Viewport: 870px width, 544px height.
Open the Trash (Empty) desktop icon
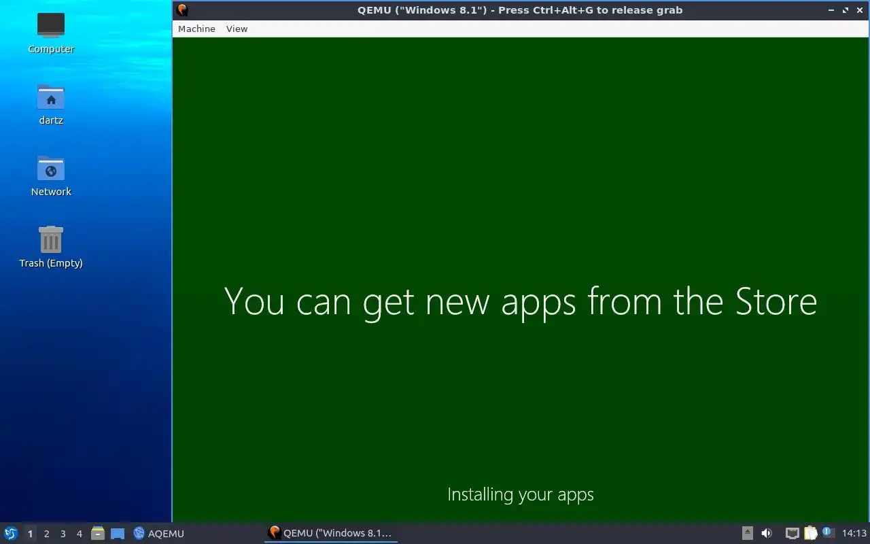51,248
